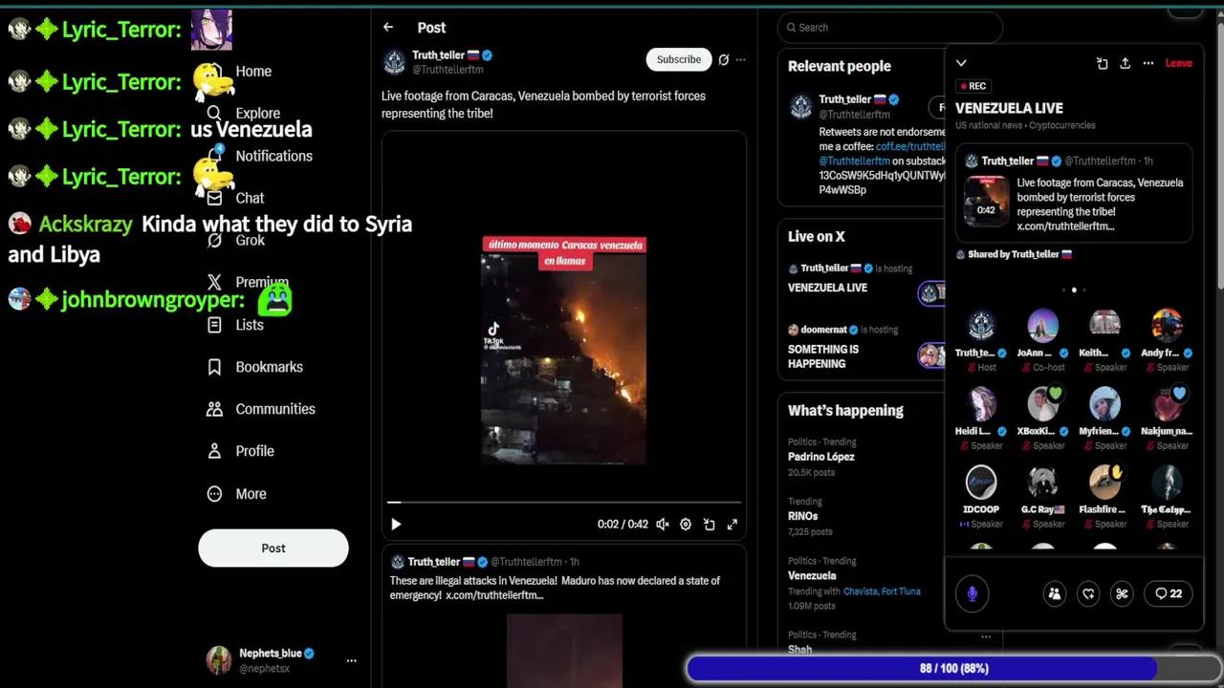Open Space more options ellipsis
The image size is (1224, 688).
pyautogui.click(x=1148, y=63)
